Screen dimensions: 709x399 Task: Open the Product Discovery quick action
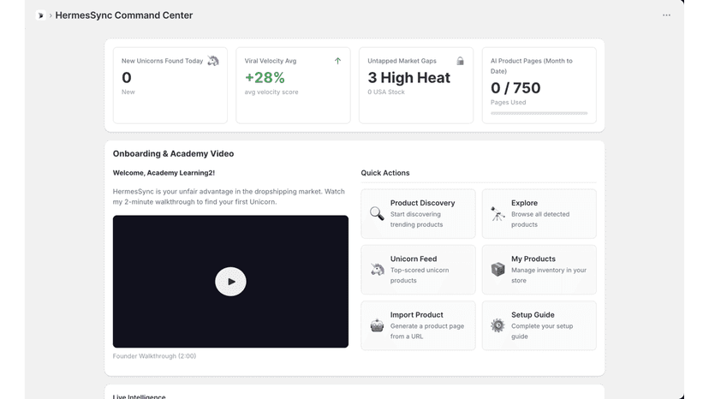click(x=418, y=213)
